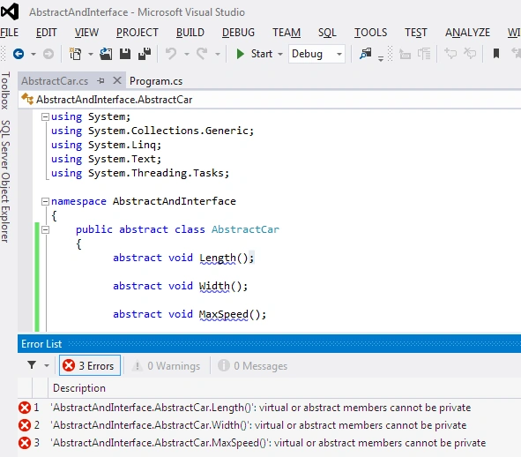521x457 pixels.
Task: Click the New Project toolbar icon
Action: click(x=76, y=54)
